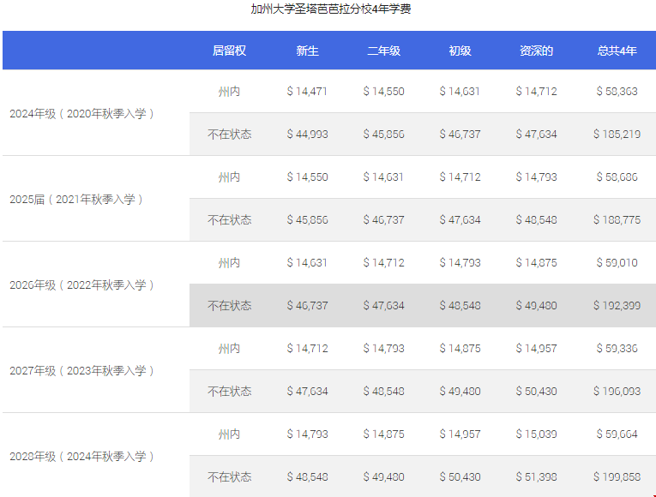Click the 居留权 column header

coord(229,51)
